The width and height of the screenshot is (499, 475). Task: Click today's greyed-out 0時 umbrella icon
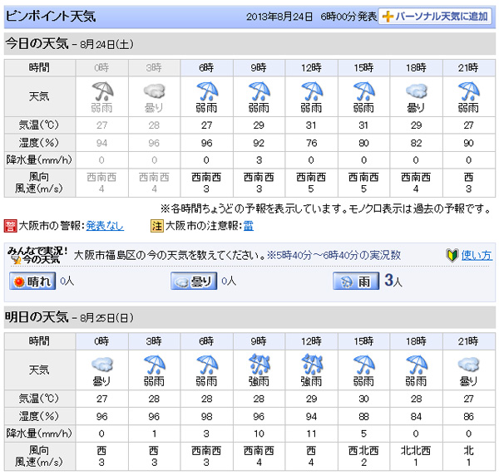point(102,90)
